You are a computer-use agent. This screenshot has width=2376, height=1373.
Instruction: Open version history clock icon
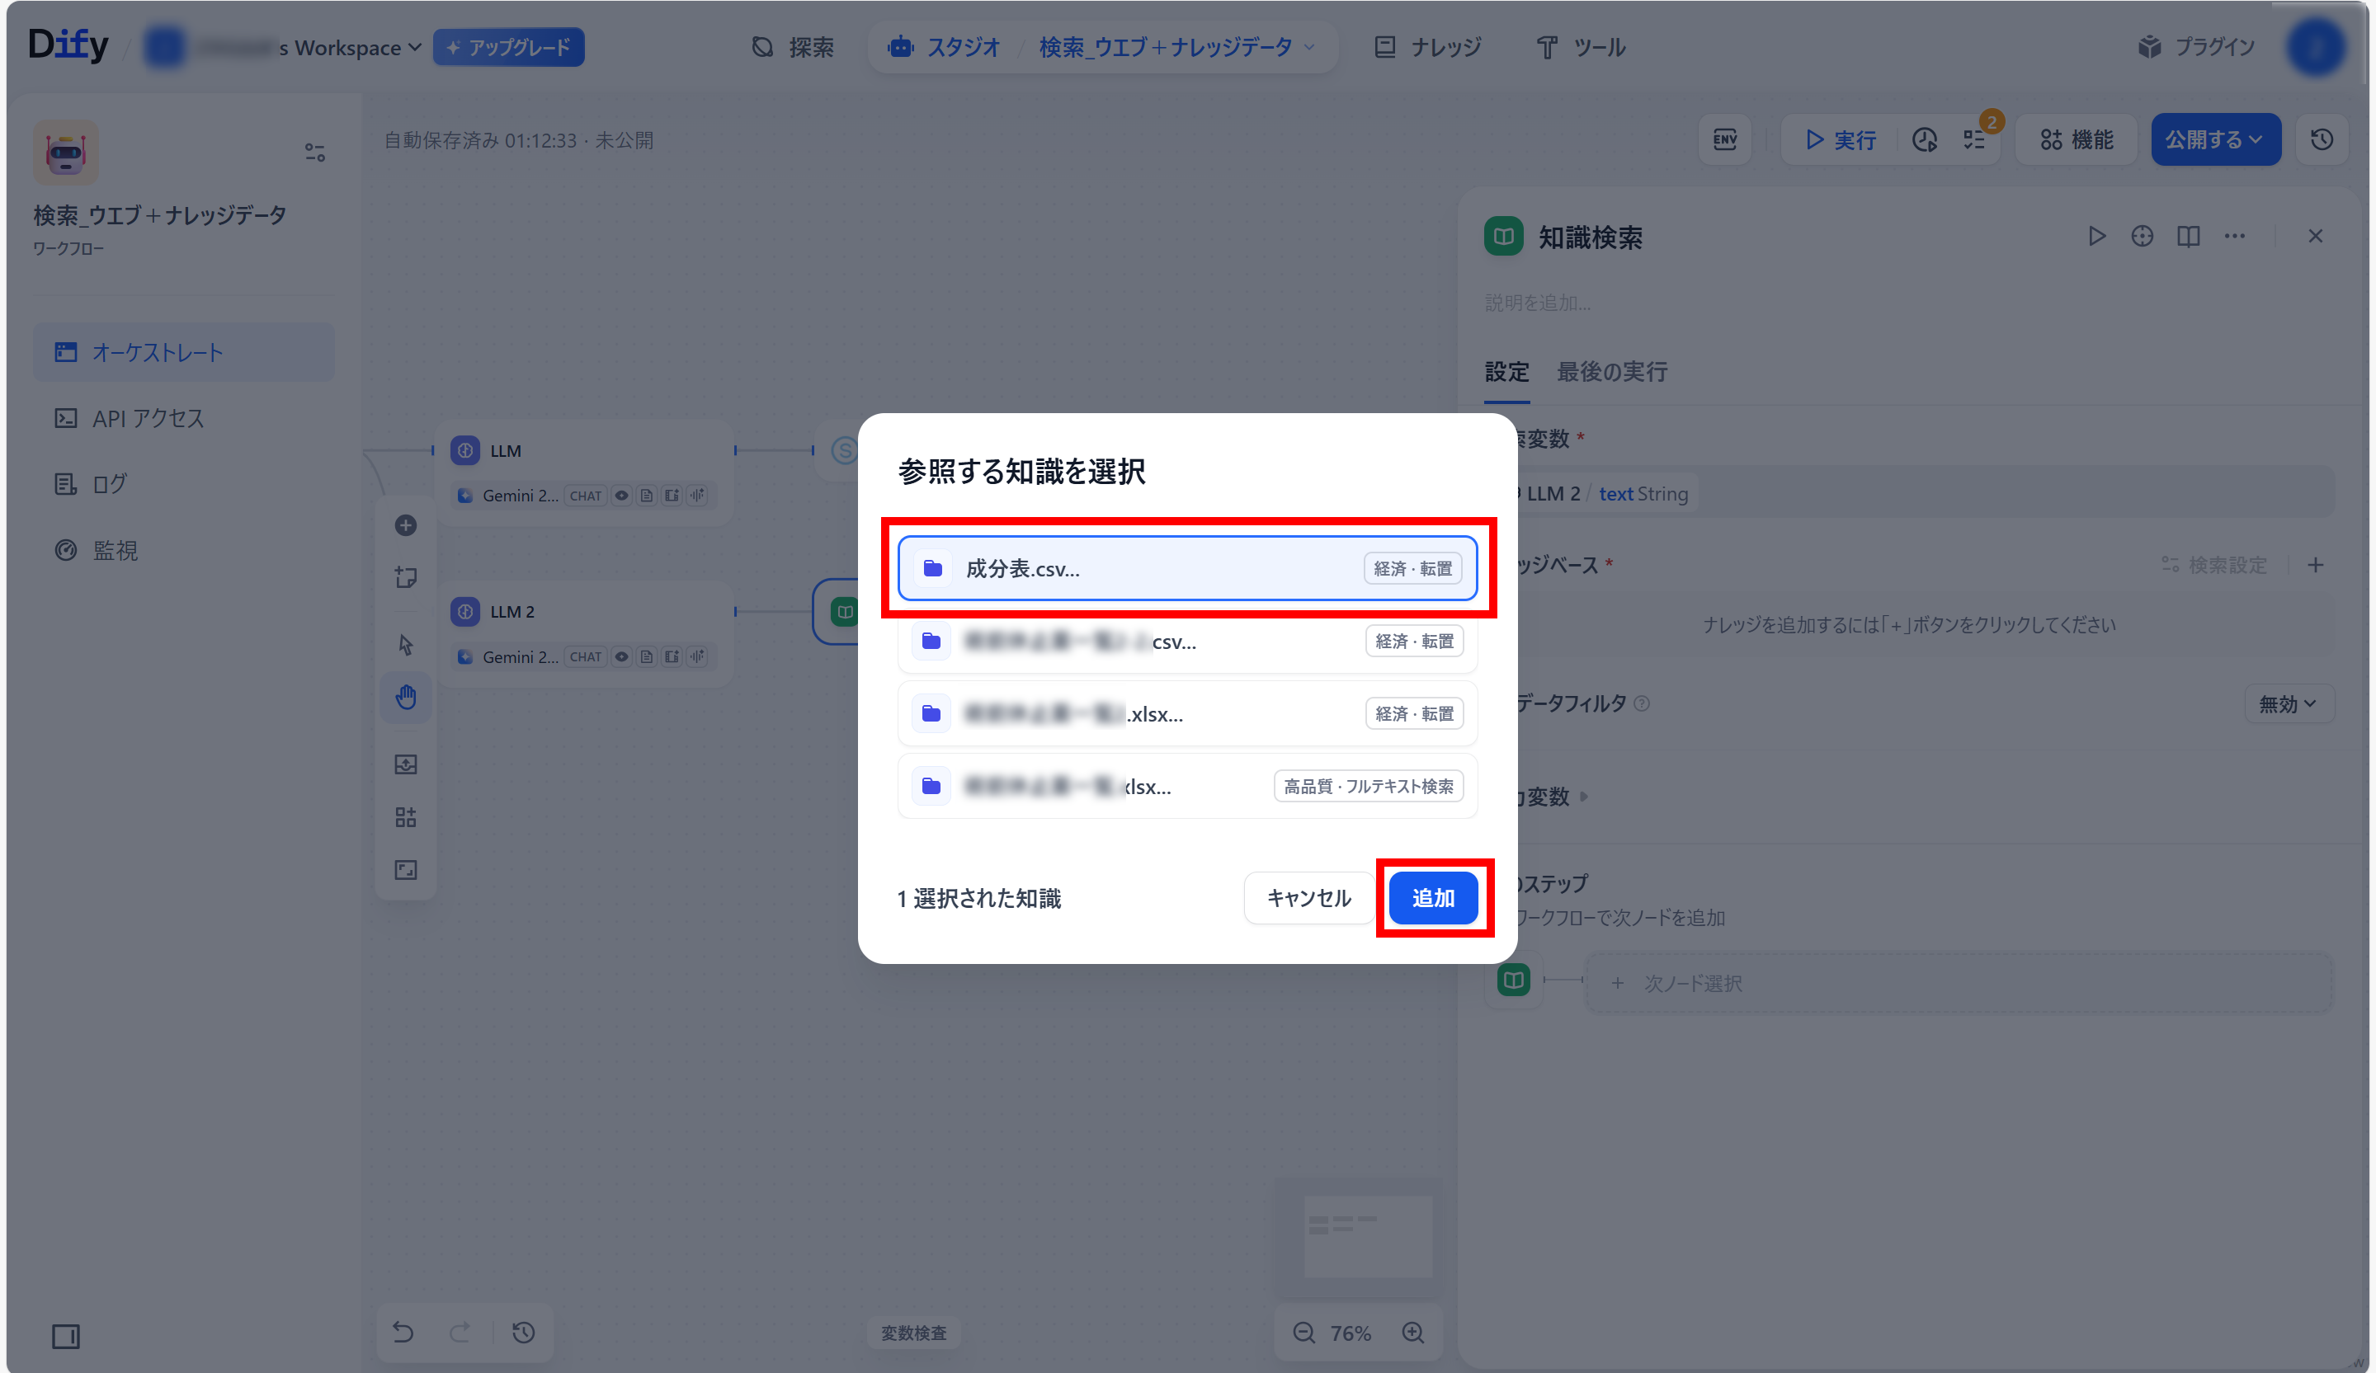[2322, 139]
